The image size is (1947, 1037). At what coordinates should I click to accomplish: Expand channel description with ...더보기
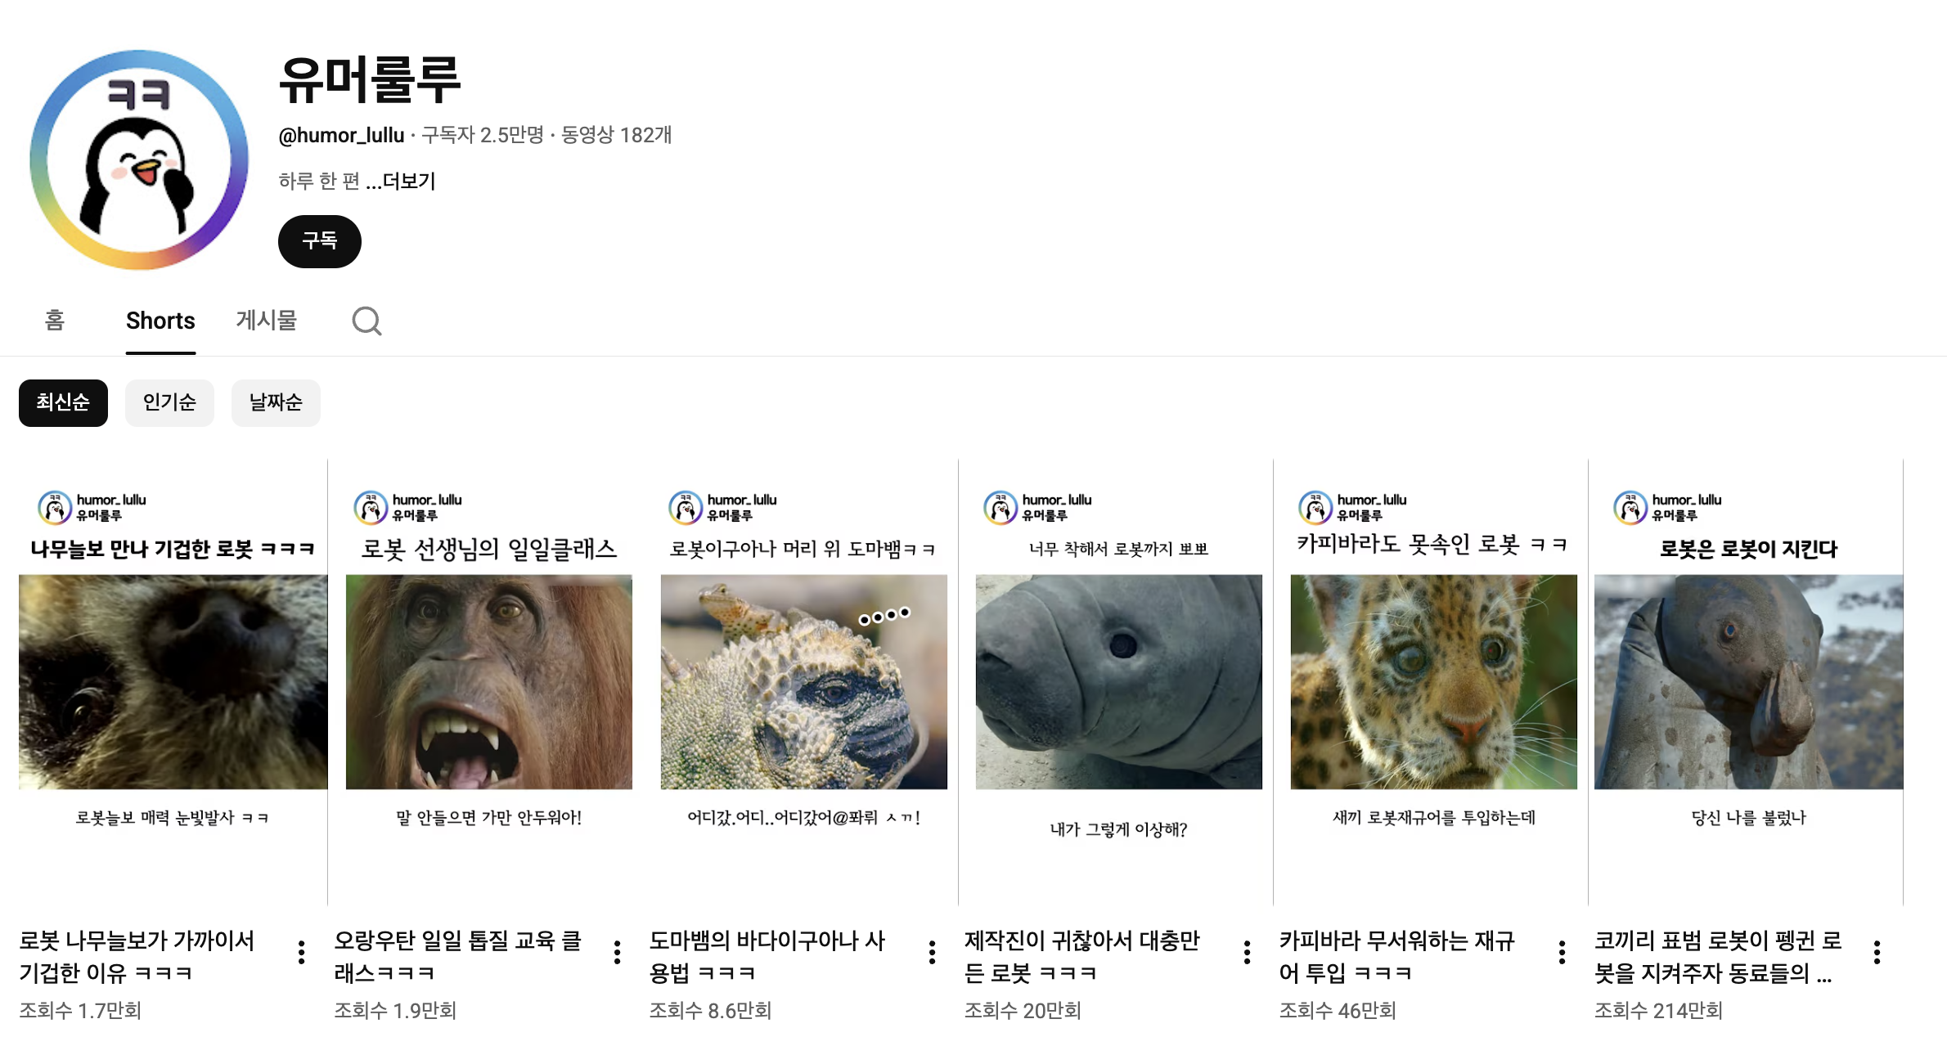[x=401, y=181]
